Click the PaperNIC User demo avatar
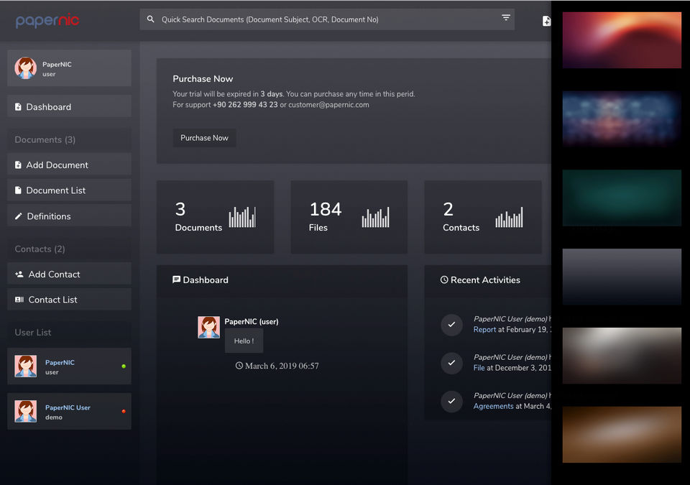Image resolution: width=690 pixels, height=485 pixels. (26, 411)
